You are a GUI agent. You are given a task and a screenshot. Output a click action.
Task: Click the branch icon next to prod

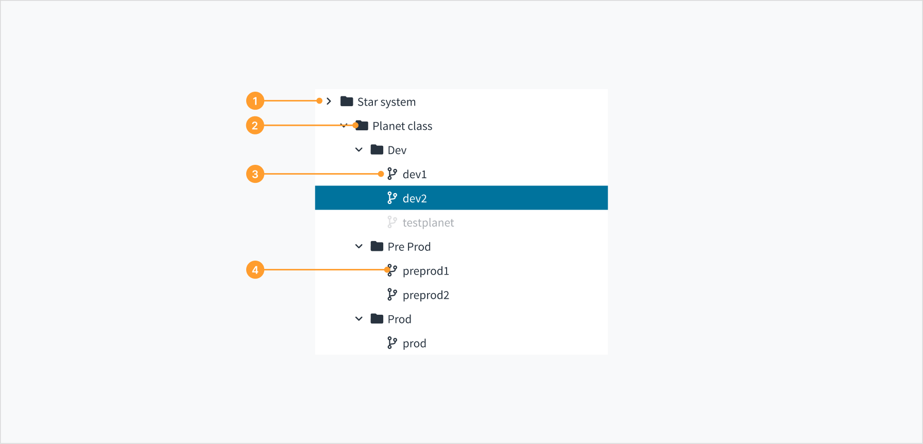pyautogui.click(x=392, y=343)
